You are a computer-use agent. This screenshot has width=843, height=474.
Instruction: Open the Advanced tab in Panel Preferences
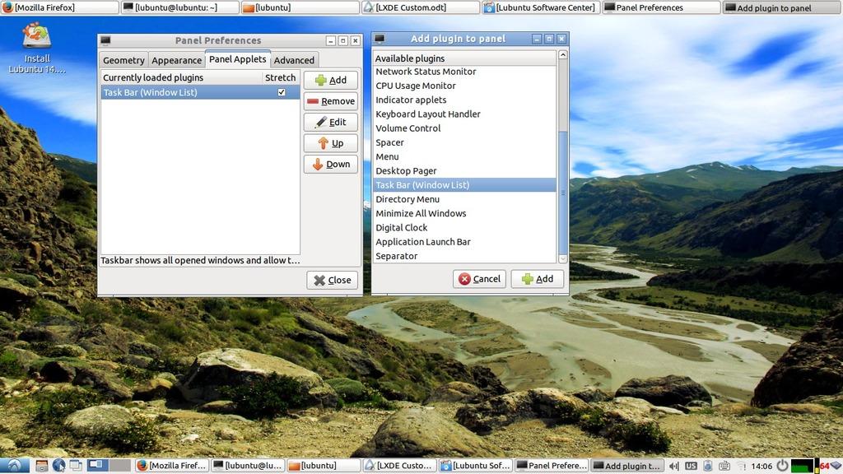[x=294, y=59]
